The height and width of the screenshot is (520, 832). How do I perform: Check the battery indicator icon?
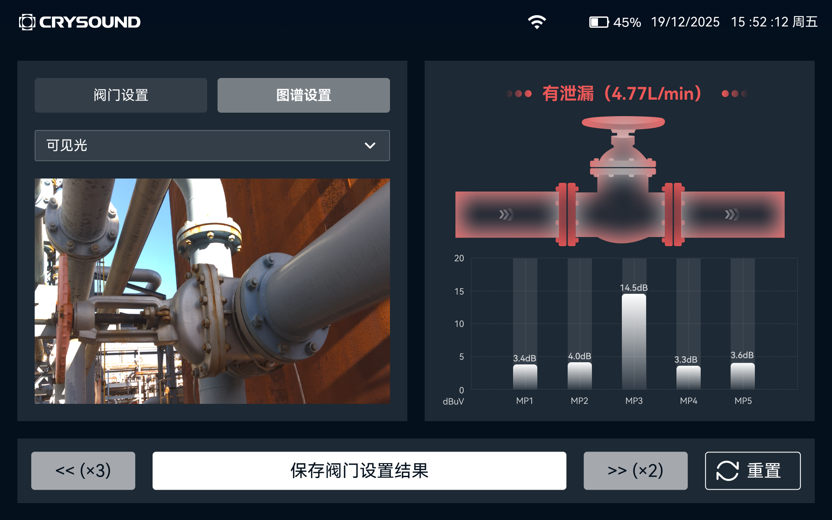[599, 22]
